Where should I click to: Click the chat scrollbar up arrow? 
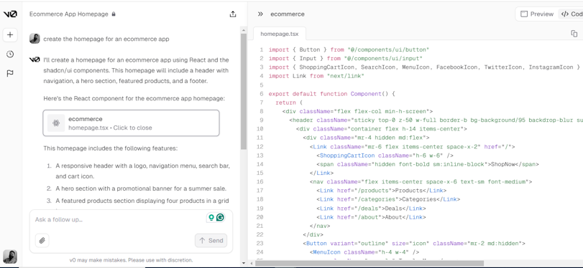244,29
